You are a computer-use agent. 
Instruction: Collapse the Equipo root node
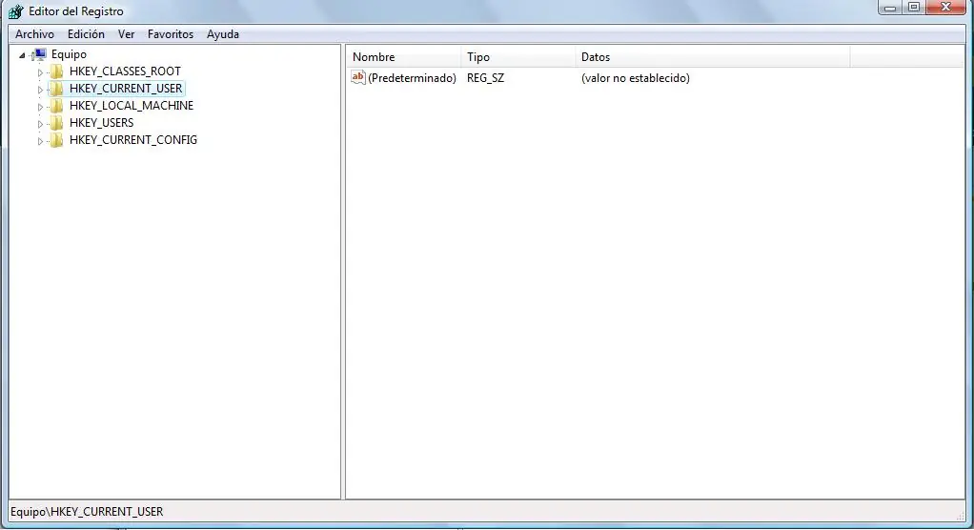coord(22,55)
